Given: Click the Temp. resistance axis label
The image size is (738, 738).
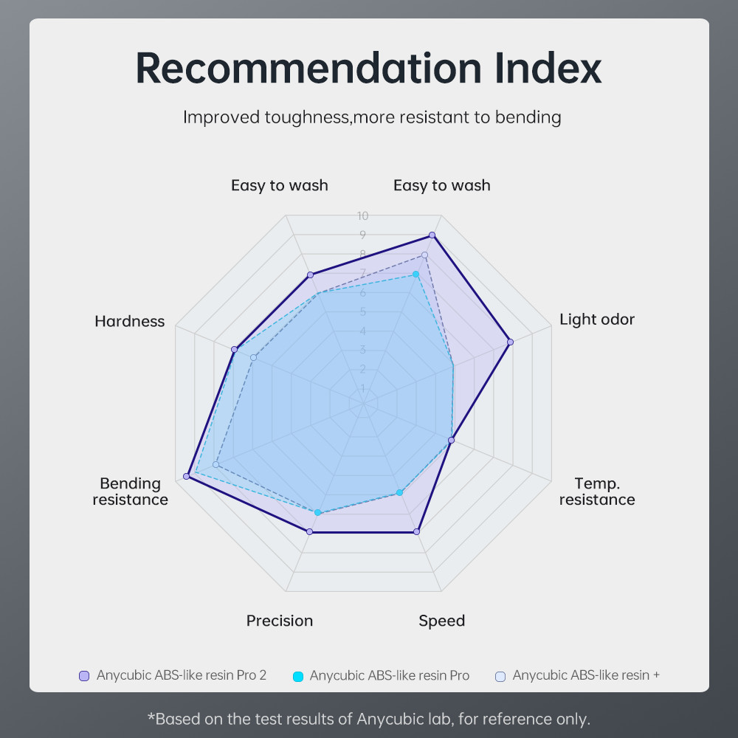Looking at the screenshot, I should 597,492.
